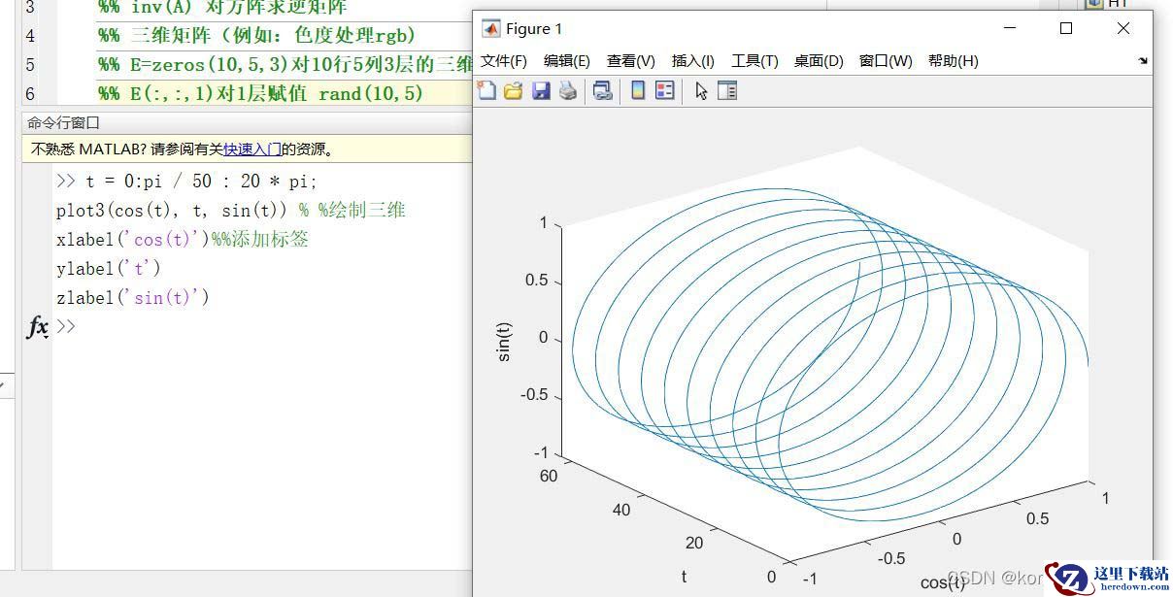Open the 帮助(H) menu

(953, 61)
